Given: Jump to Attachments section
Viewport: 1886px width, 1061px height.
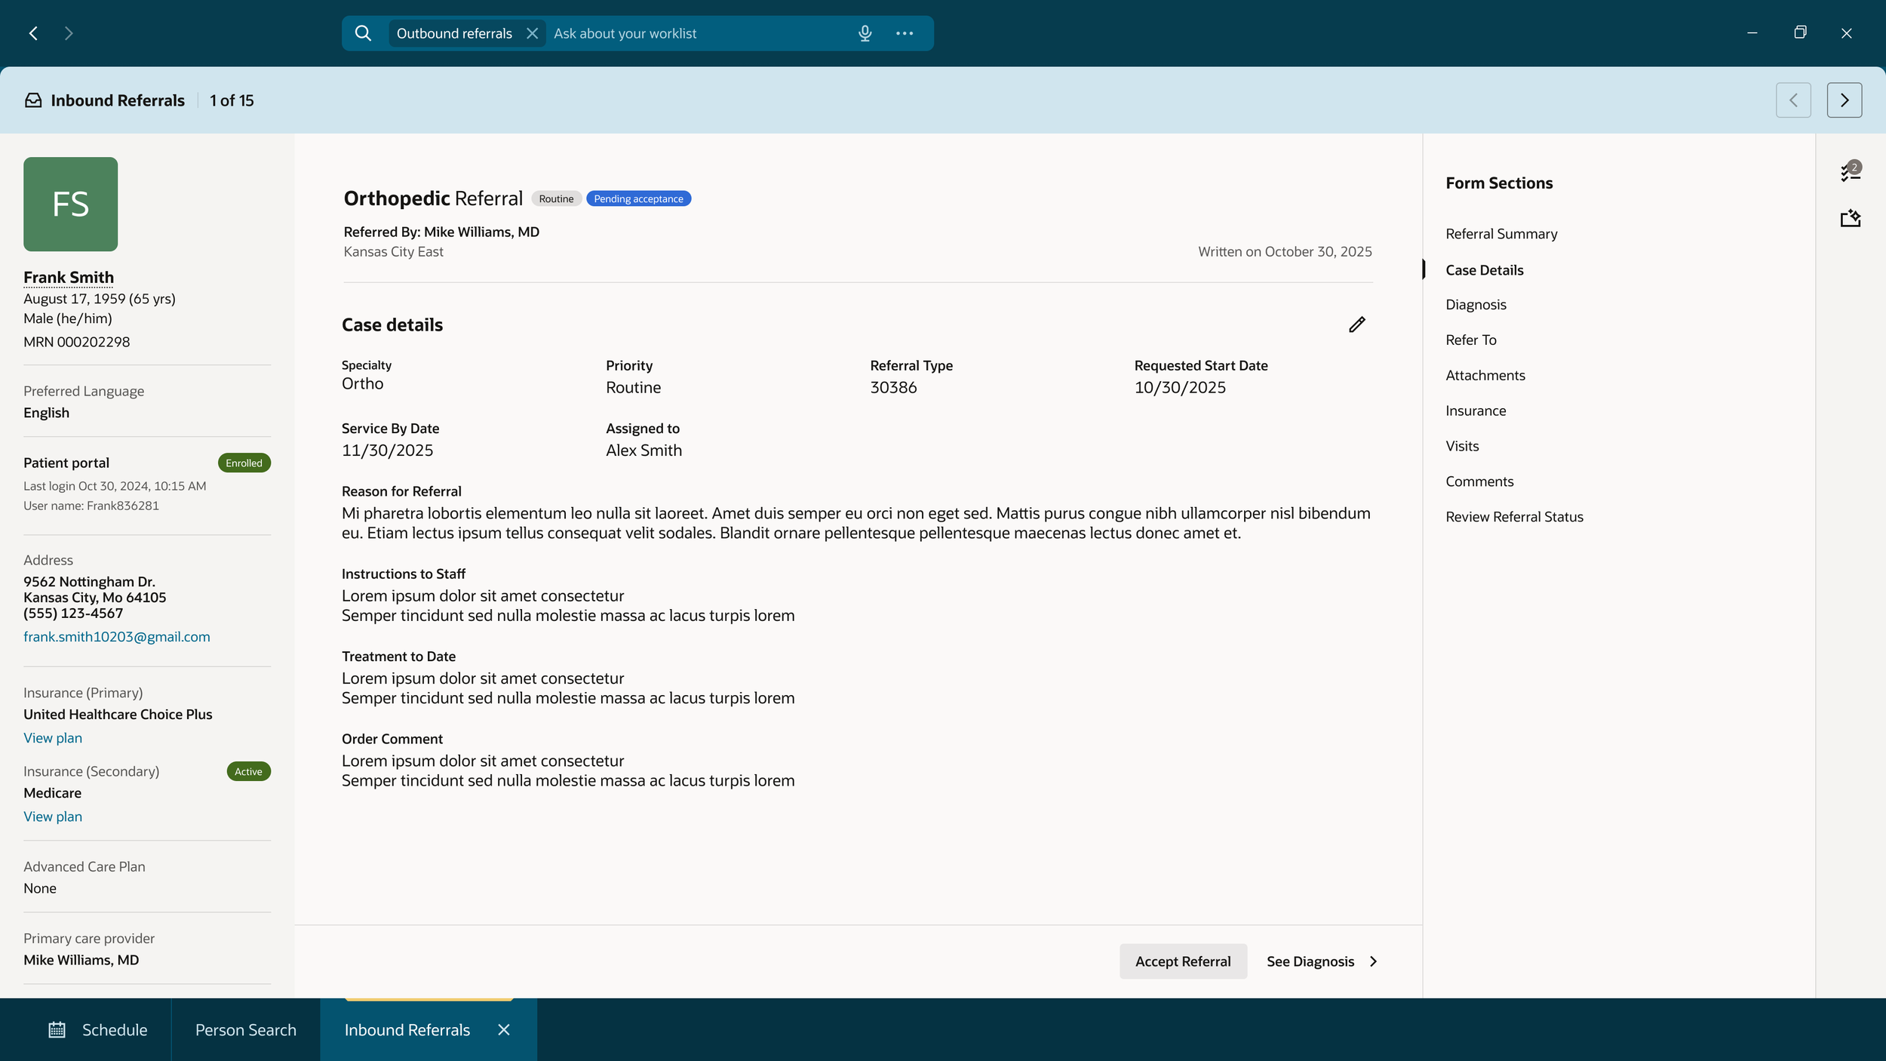Looking at the screenshot, I should point(1485,376).
